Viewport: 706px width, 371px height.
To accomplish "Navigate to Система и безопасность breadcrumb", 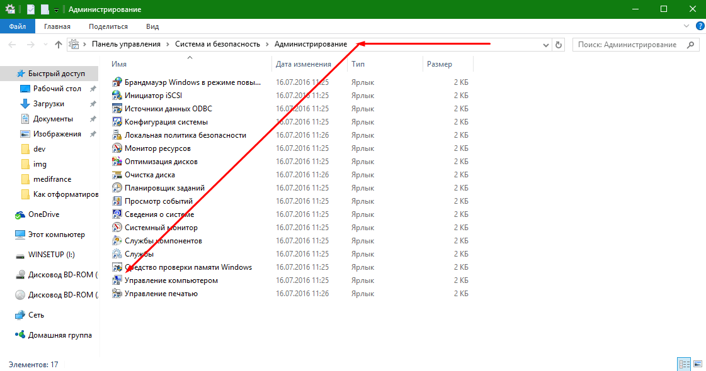I will pyautogui.click(x=217, y=44).
